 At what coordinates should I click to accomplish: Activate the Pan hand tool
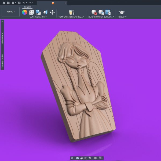(82, 158)
